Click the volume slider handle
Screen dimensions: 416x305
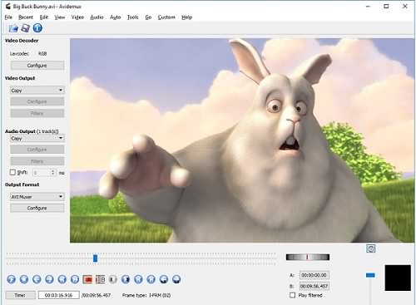tap(370, 275)
